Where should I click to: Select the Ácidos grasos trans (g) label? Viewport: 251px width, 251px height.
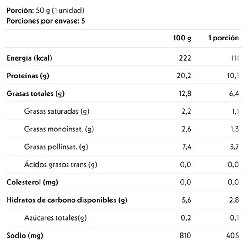tap(61, 164)
